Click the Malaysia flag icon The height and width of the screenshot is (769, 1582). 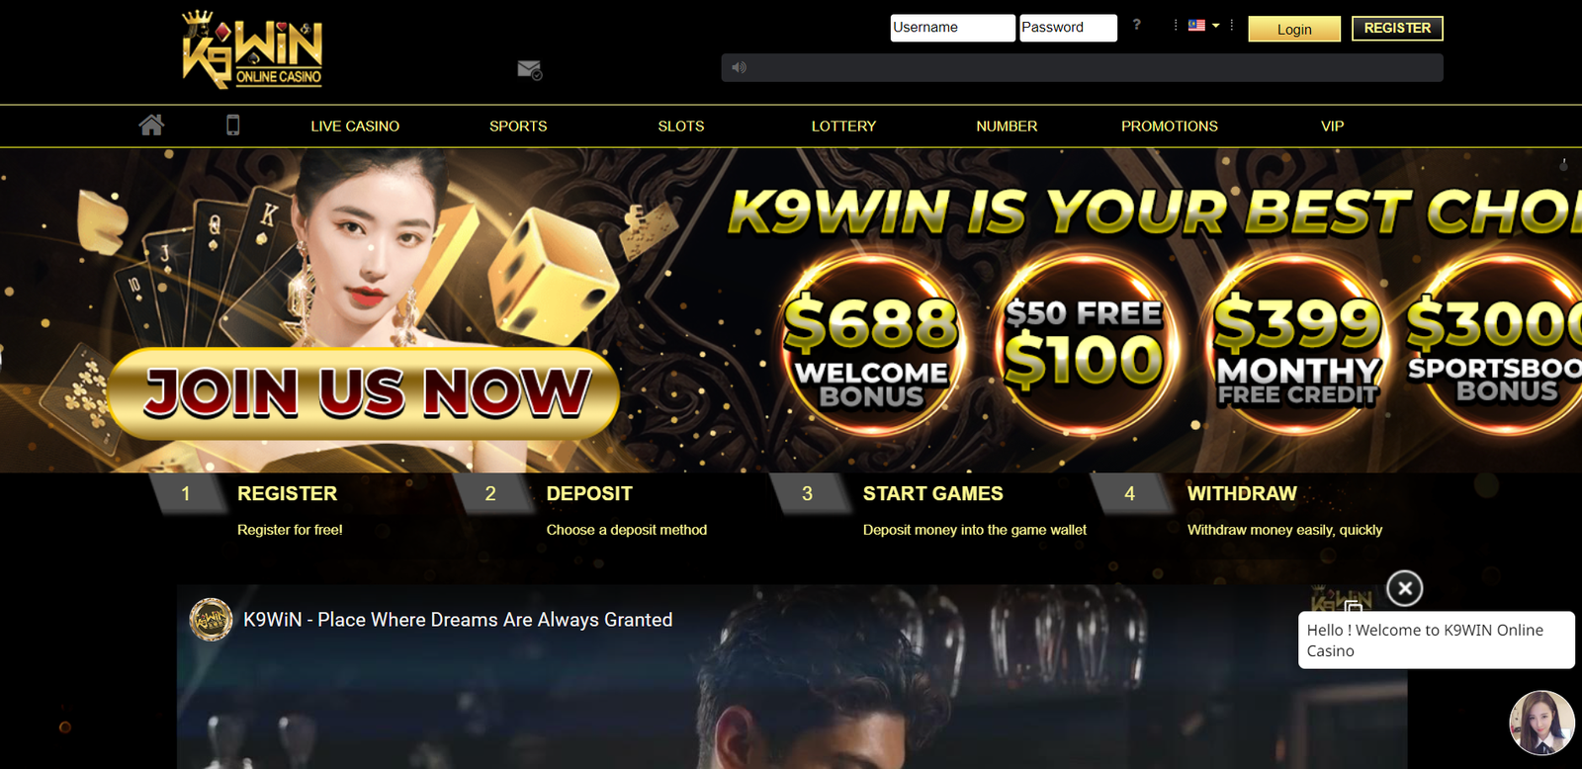click(1196, 26)
